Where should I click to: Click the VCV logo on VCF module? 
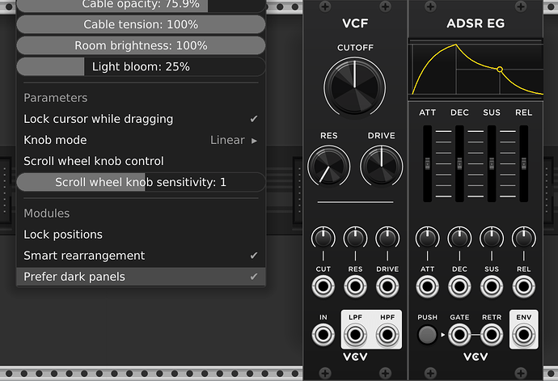[355, 357]
